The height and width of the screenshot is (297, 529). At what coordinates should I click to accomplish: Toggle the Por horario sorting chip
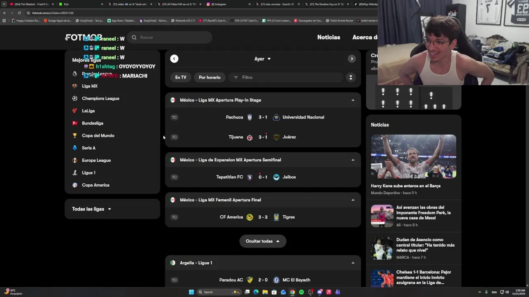click(x=210, y=78)
